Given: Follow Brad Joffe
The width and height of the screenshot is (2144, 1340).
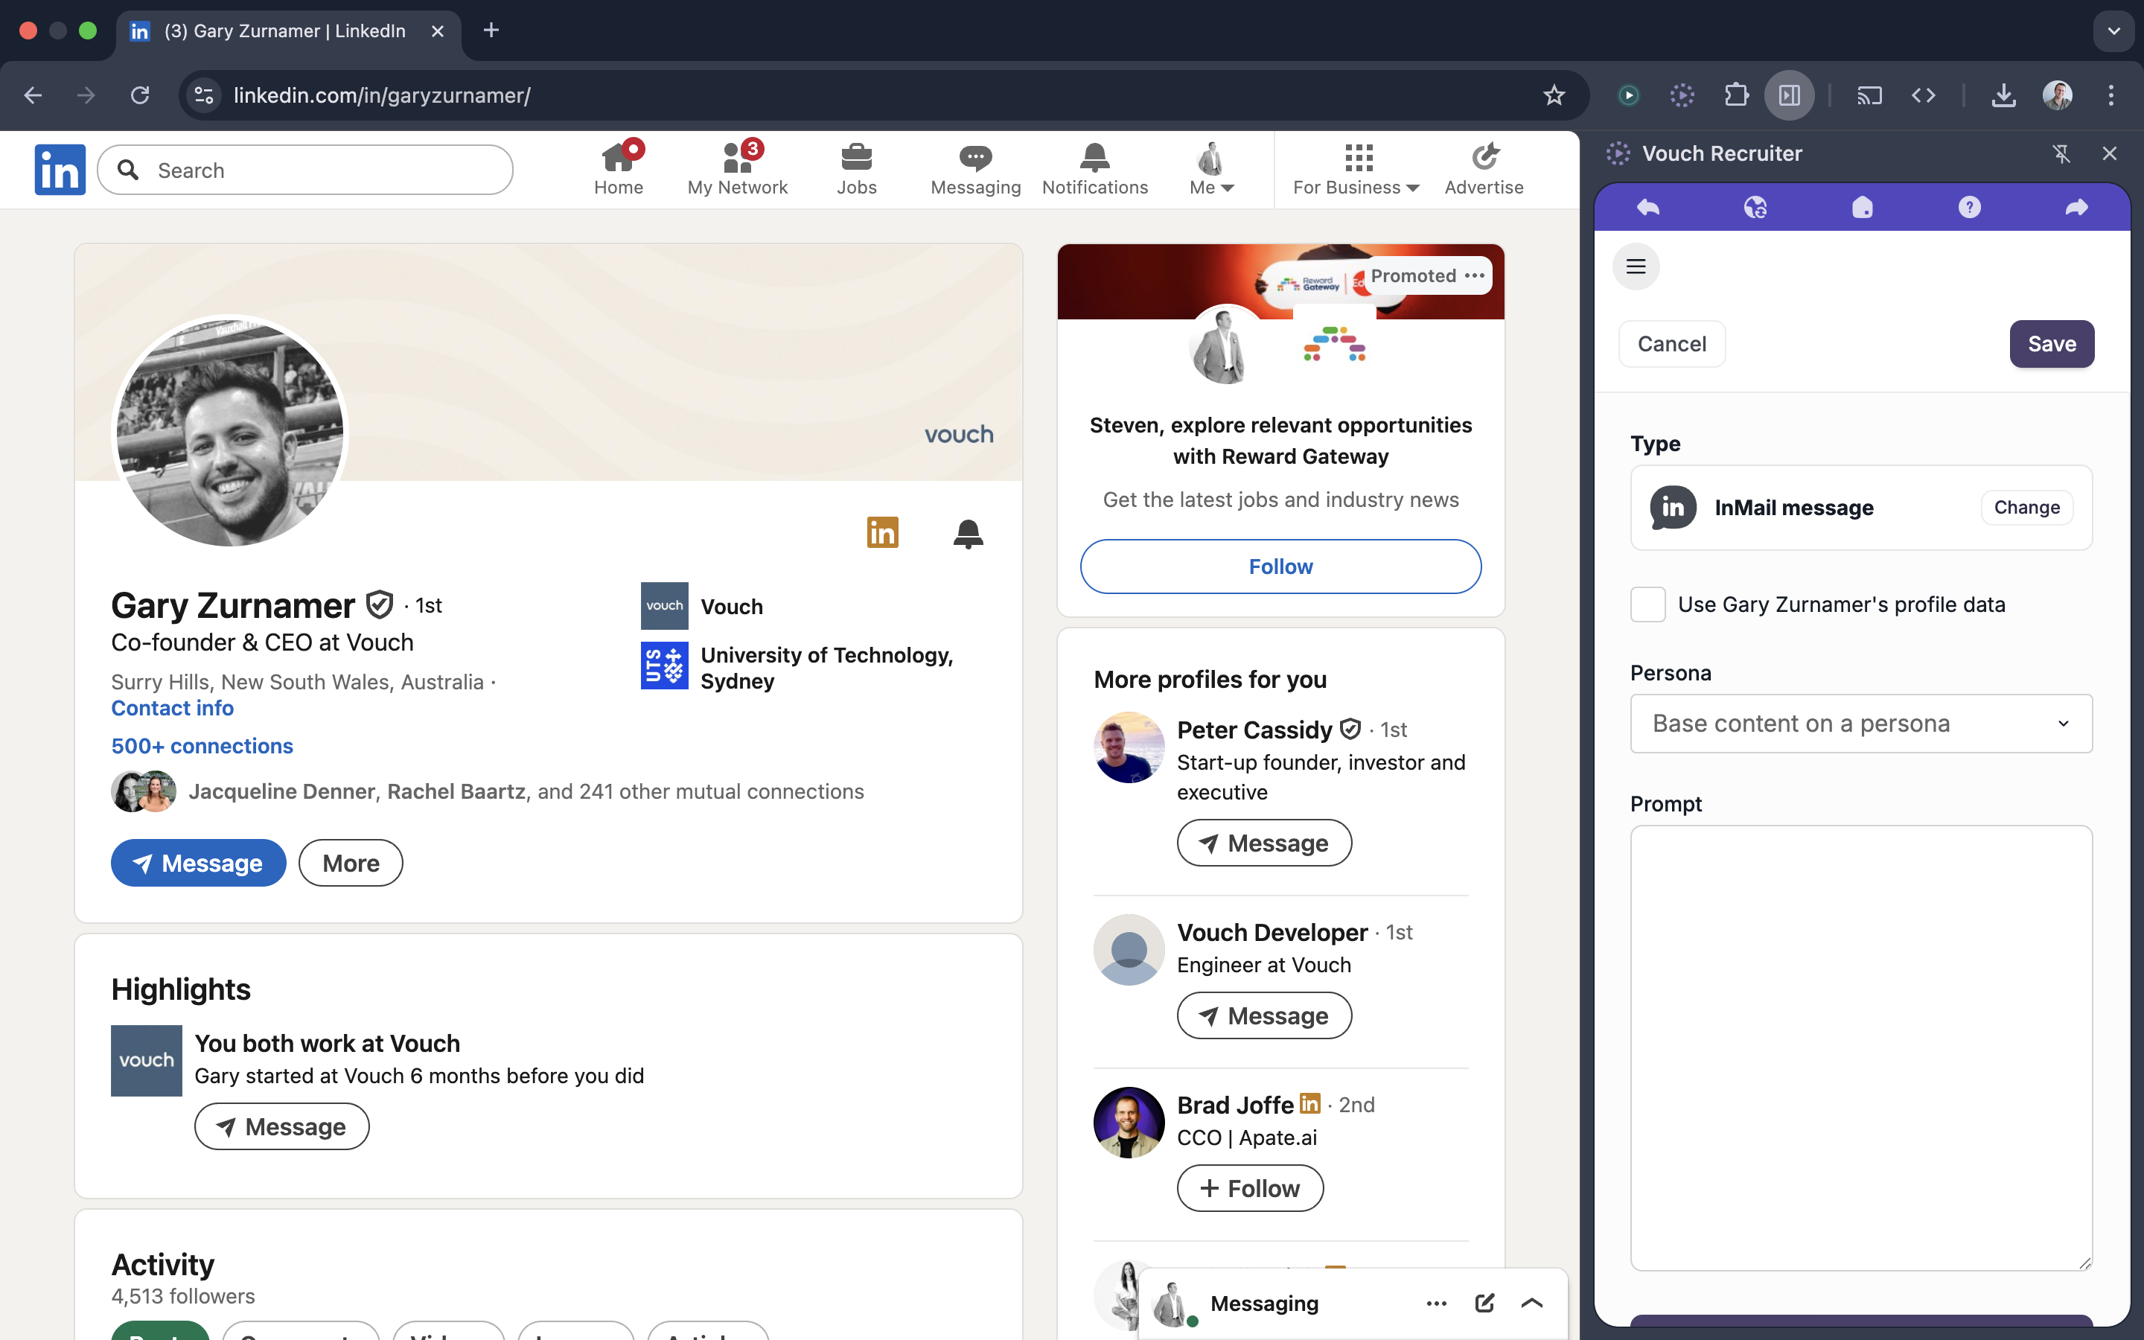Looking at the screenshot, I should (x=1250, y=1188).
